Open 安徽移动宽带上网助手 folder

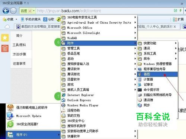[99, 131]
